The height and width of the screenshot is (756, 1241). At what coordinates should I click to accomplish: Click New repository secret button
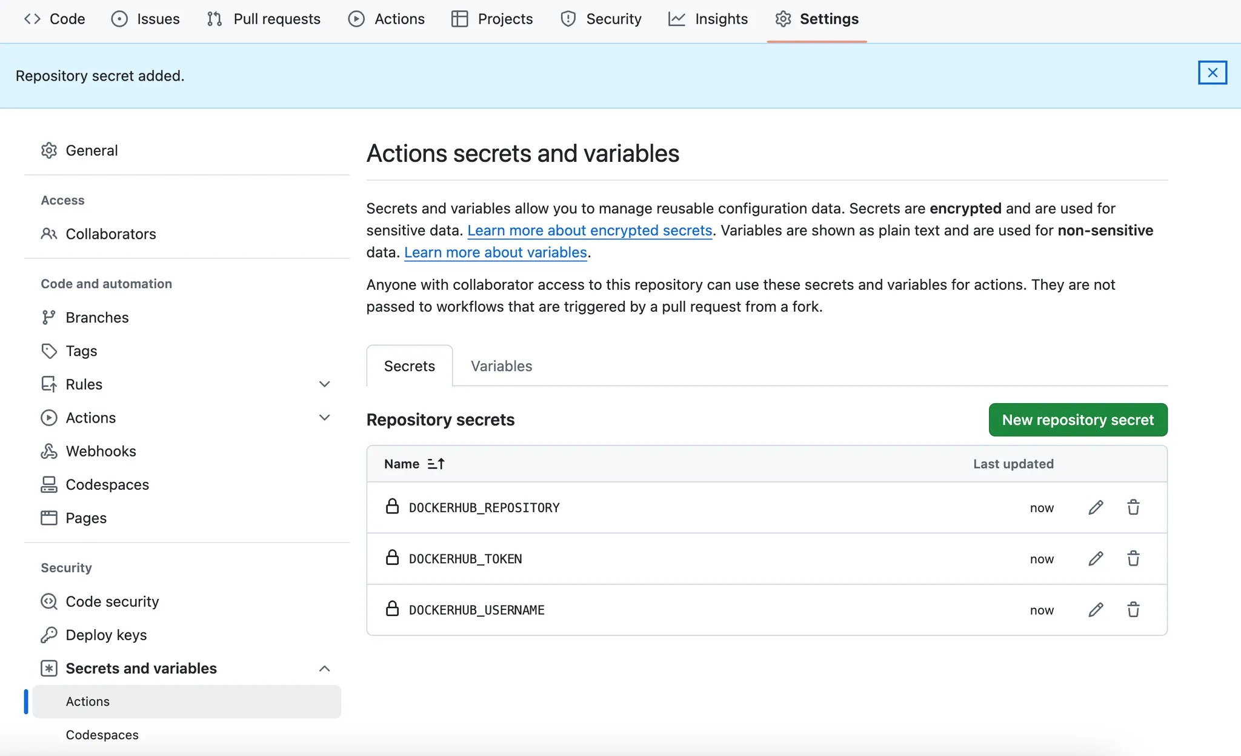(x=1078, y=420)
